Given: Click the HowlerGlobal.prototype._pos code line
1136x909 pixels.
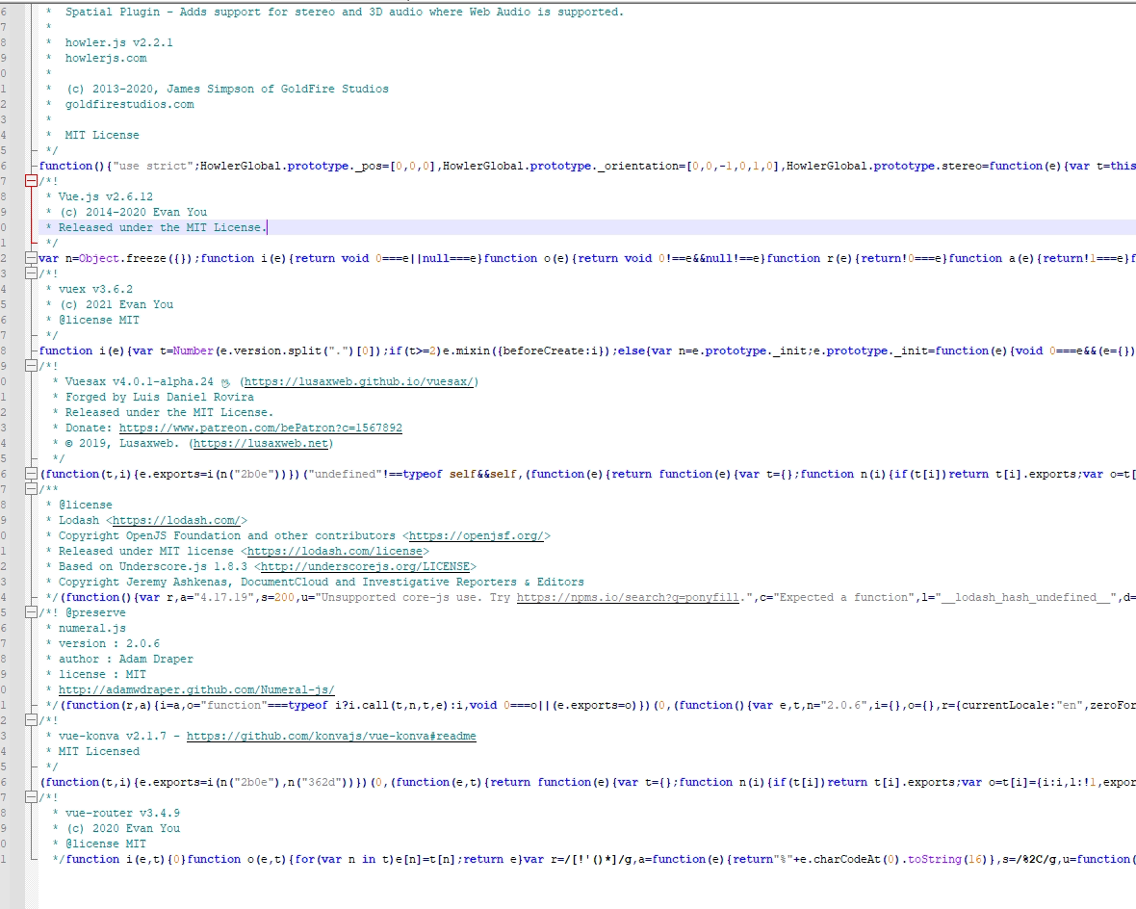Looking at the screenshot, I should pyautogui.click(x=587, y=166).
